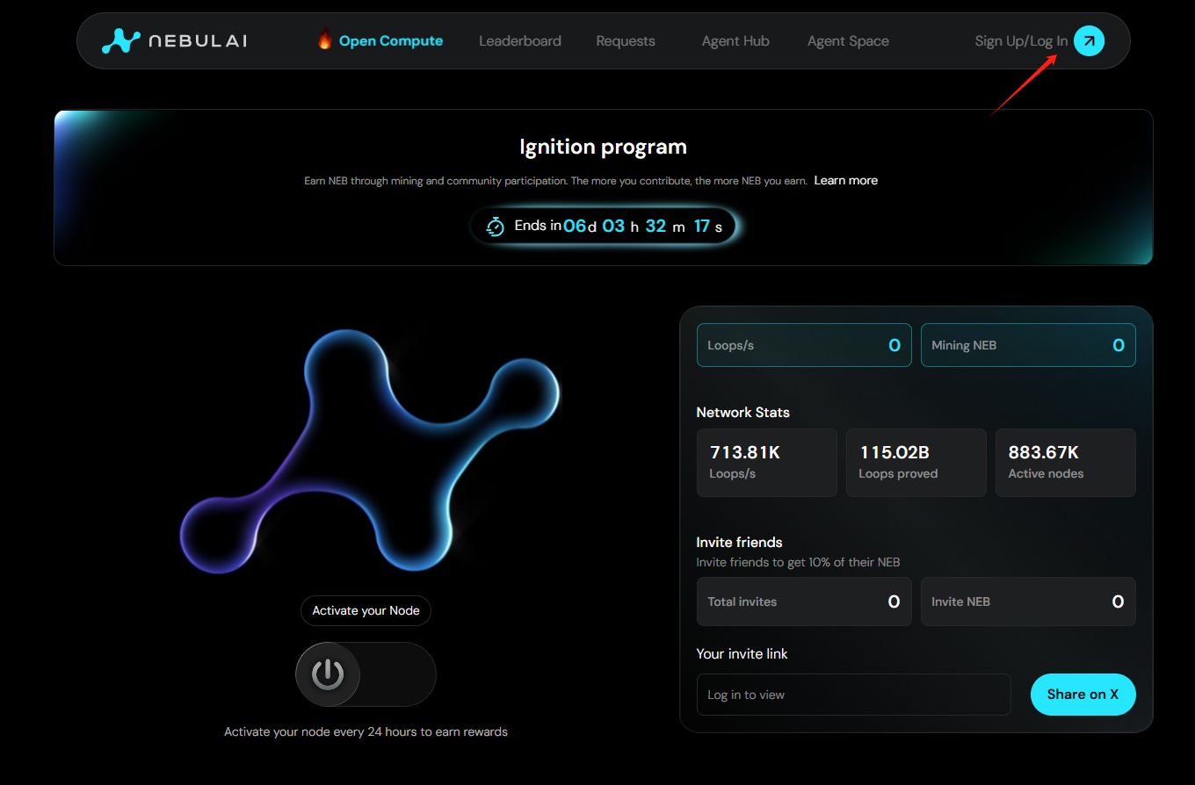The height and width of the screenshot is (785, 1195).
Task: Click the Activate your Node label
Action: click(366, 610)
